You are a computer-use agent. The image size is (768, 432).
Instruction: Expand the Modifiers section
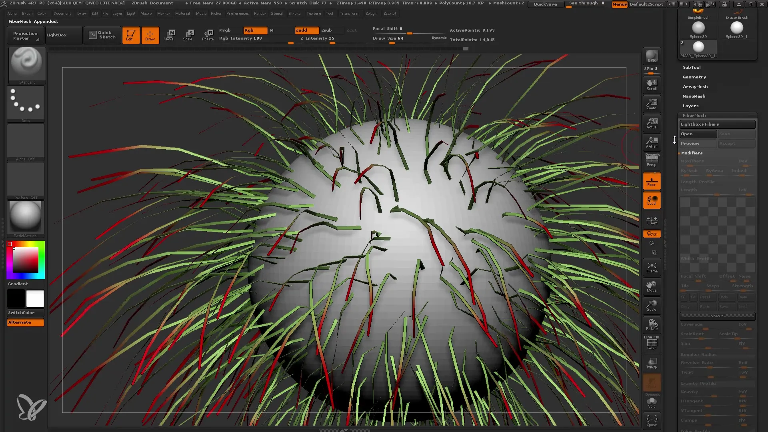pyautogui.click(x=692, y=152)
